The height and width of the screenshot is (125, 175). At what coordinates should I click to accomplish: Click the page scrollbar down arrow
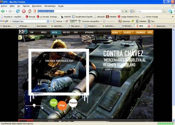[173, 120]
